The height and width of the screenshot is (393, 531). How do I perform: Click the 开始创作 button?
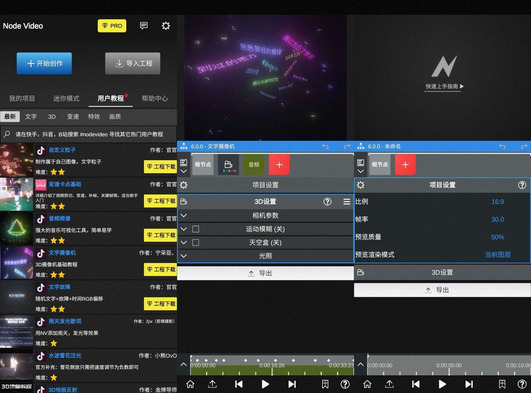(44, 63)
